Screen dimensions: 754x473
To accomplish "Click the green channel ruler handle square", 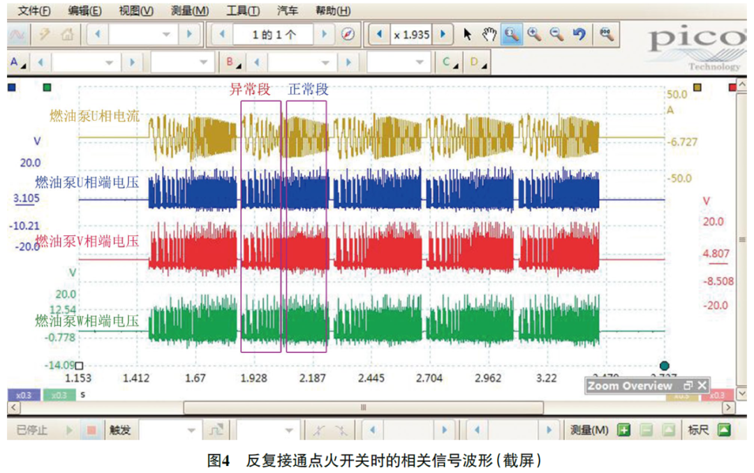I will point(47,87).
